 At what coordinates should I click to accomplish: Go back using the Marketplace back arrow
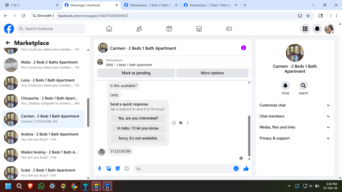pyautogui.click(x=8, y=43)
